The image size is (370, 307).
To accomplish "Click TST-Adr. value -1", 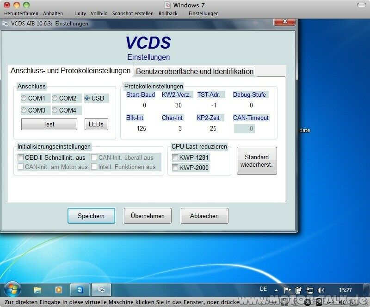I will (x=214, y=105).
